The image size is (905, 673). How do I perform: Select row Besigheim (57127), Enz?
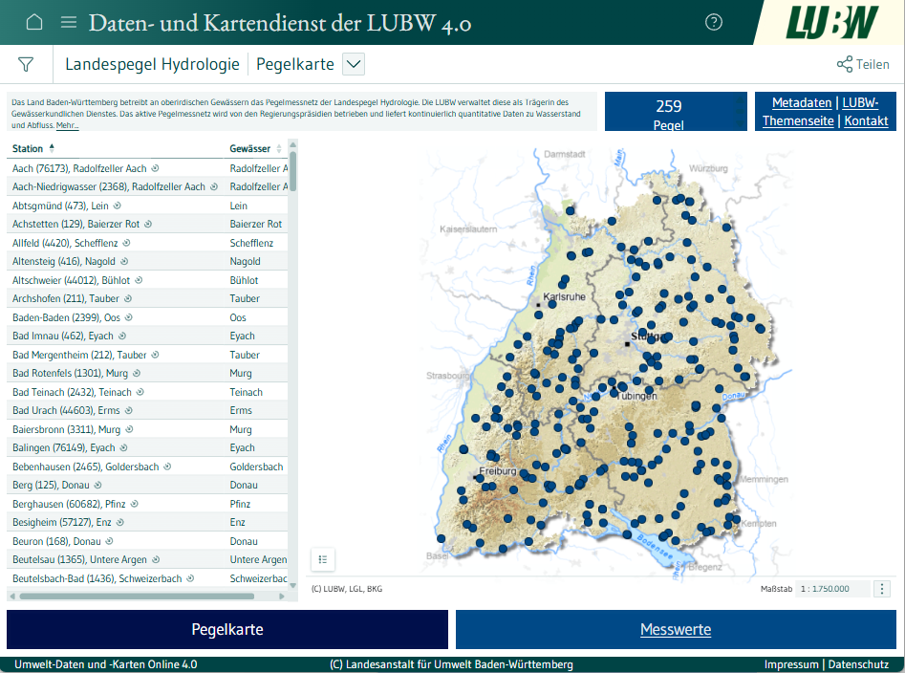[149, 522]
